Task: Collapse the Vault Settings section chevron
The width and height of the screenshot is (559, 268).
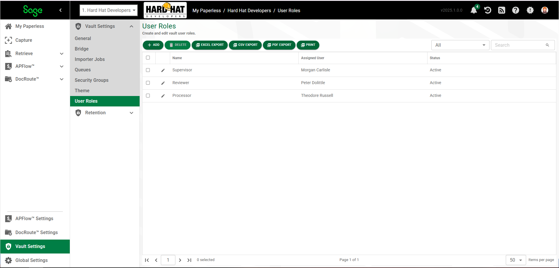Action: (x=131, y=26)
